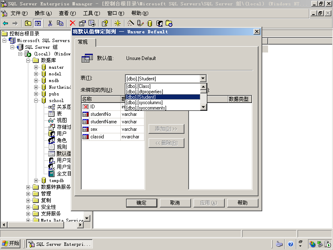333x250 pixels.
Task: Open the 查看(V) menu
Action: 67,13
